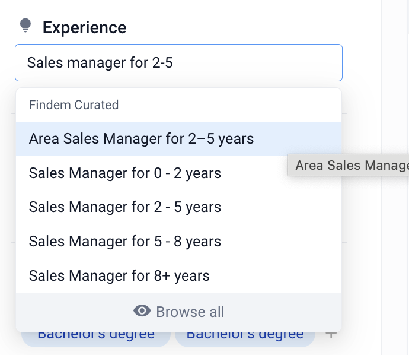Click the first Bachelor's degree chip
Image resolution: width=409 pixels, height=355 pixels.
click(96, 337)
